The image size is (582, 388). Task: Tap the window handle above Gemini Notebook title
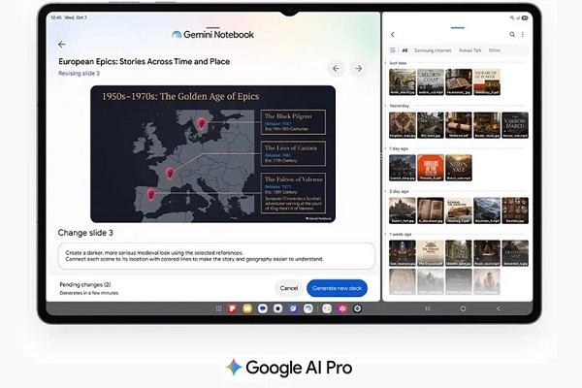click(x=212, y=27)
